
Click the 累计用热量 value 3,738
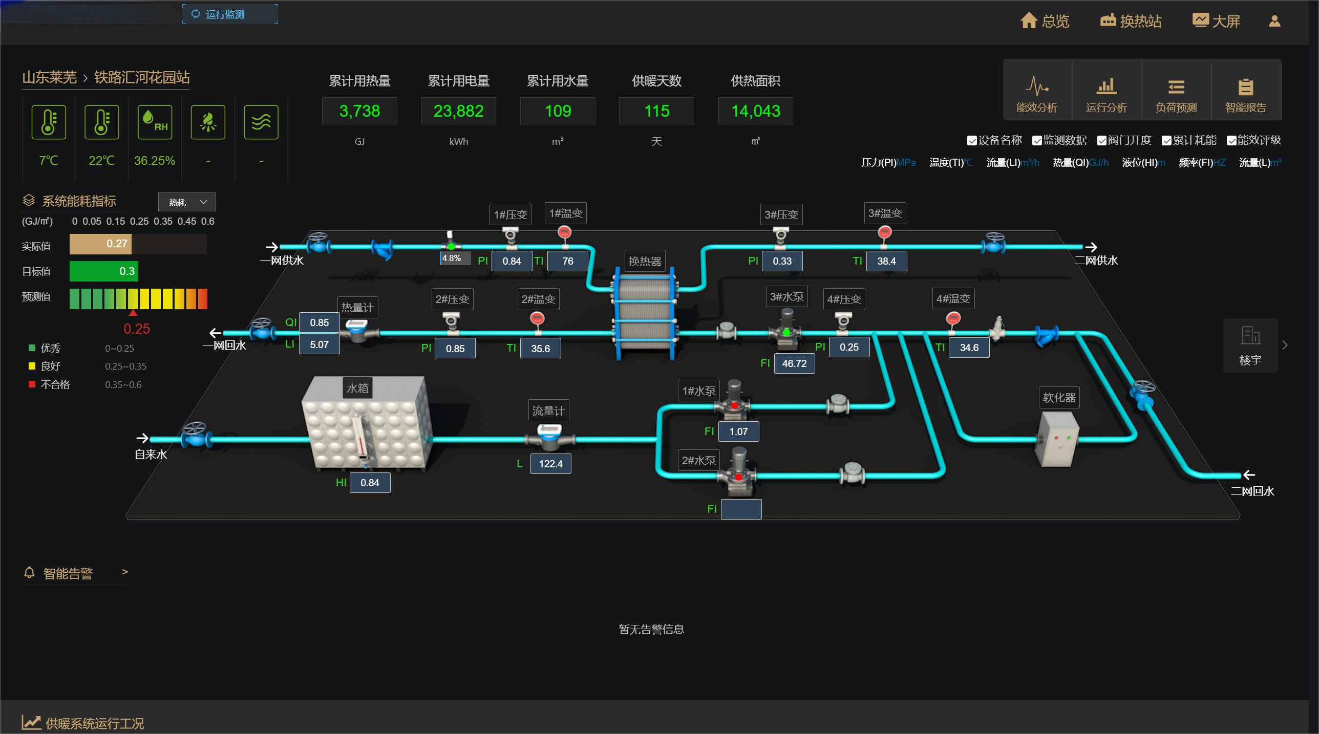[x=359, y=111]
